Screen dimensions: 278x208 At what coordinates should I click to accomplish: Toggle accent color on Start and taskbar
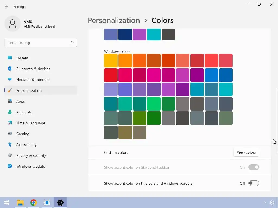pyautogui.click(x=254, y=167)
